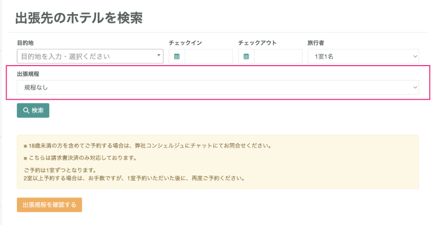The height and width of the screenshot is (225, 434).
Task: Focus the チェックイン date input field
Action: pyautogui.click(x=209, y=56)
